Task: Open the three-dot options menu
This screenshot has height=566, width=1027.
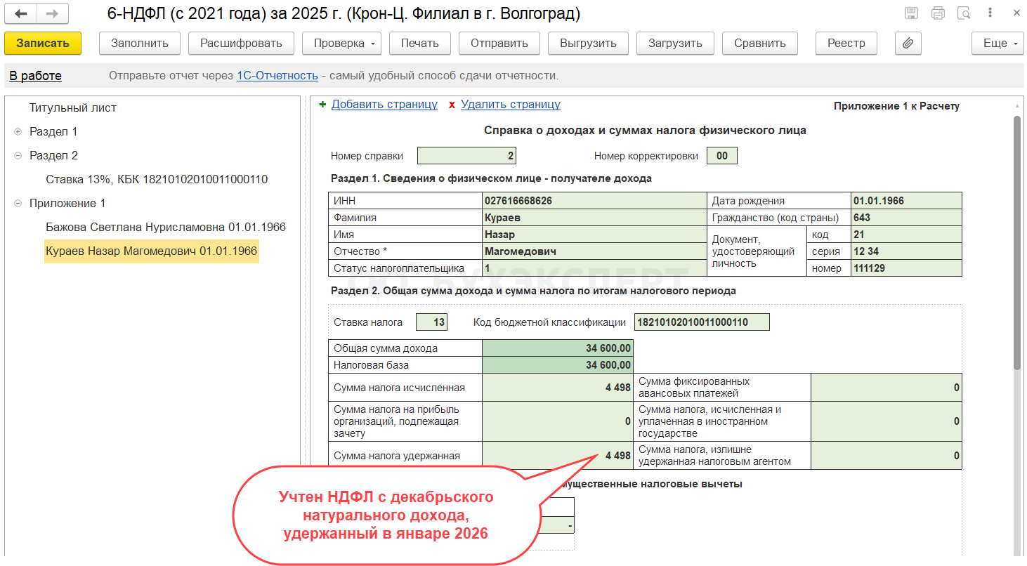Action: click(x=990, y=13)
